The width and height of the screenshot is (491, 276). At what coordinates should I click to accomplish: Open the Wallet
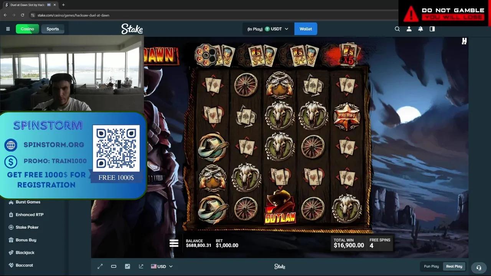(306, 29)
